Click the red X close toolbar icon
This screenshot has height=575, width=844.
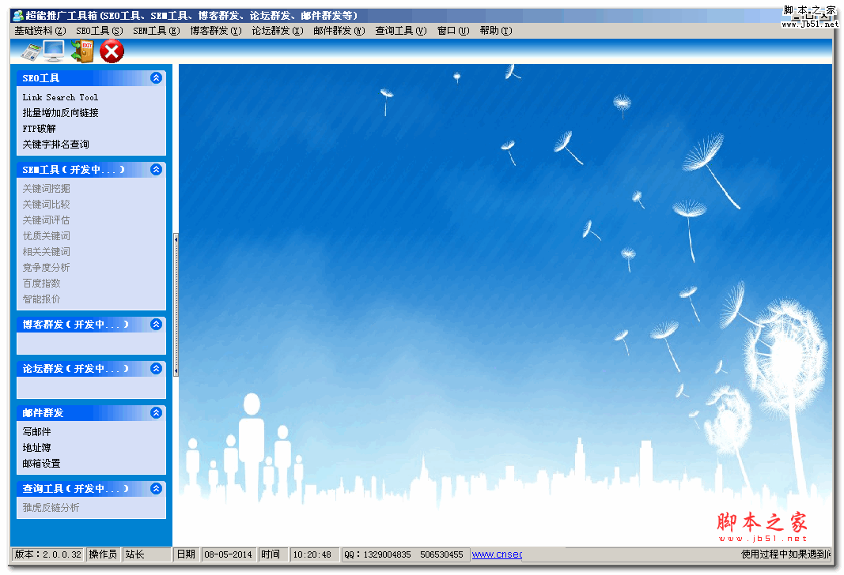[x=112, y=51]
